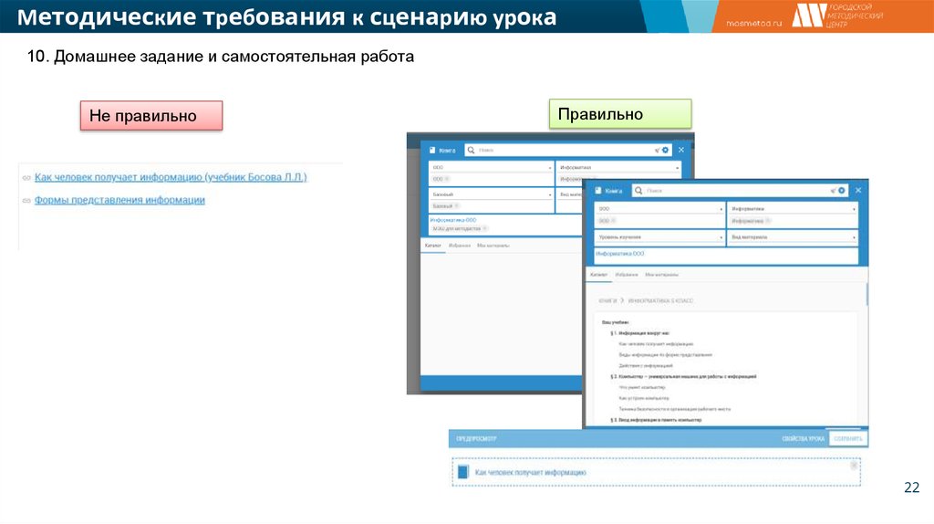Viewport: 934px width, 524px height.
Task: Click the book icon beside 'Как человек получает информацию'
Action: pos(462,472)
